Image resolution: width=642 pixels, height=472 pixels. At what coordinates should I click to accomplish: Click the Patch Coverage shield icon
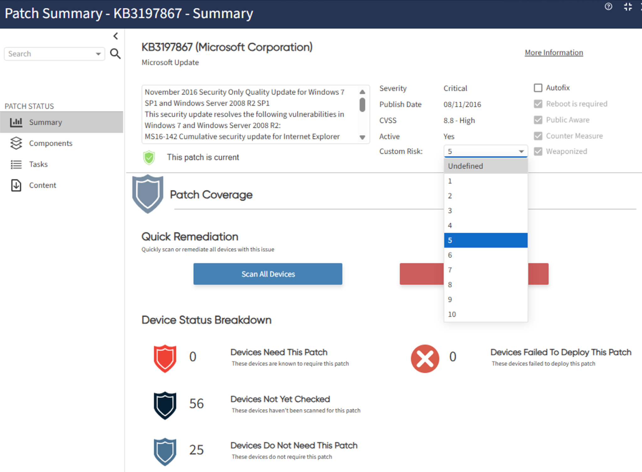[x=148, y=194]
